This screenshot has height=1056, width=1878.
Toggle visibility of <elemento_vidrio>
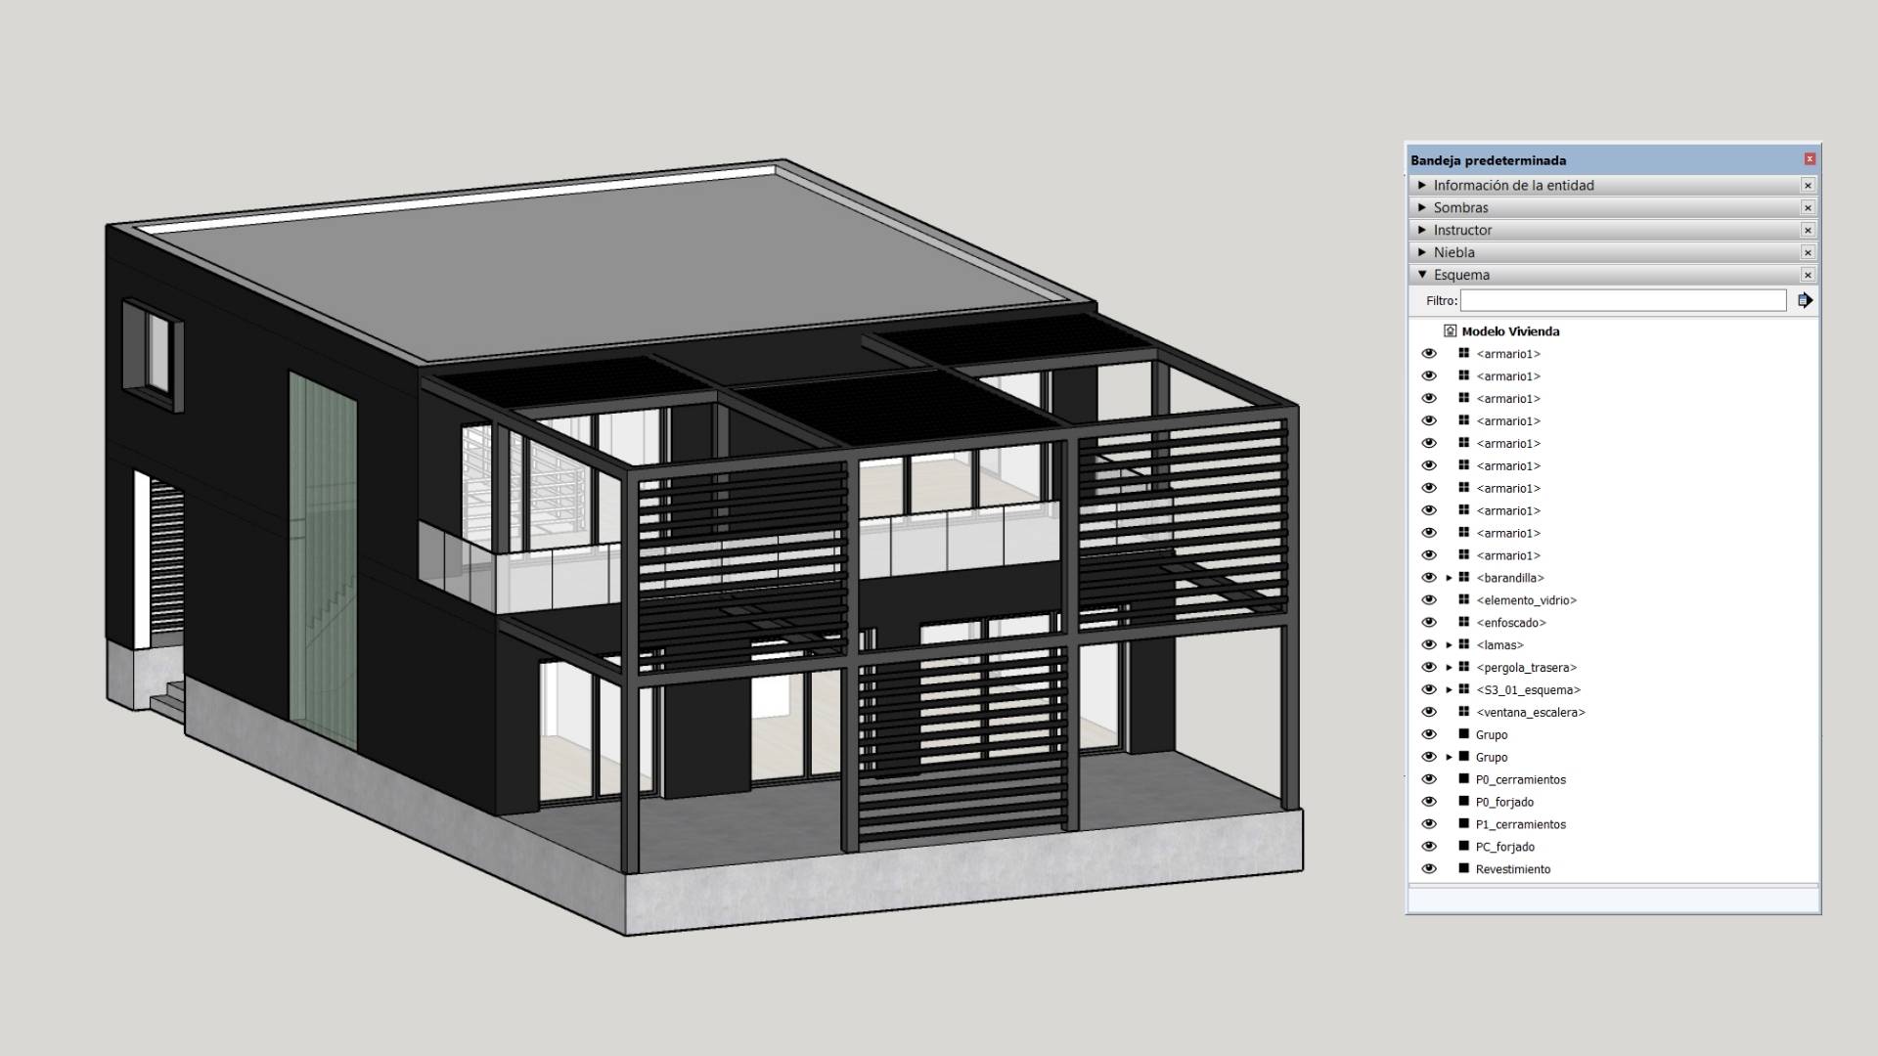[x=1430, y=600]
